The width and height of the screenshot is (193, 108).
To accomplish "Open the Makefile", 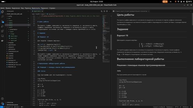I will coord(11,58).
